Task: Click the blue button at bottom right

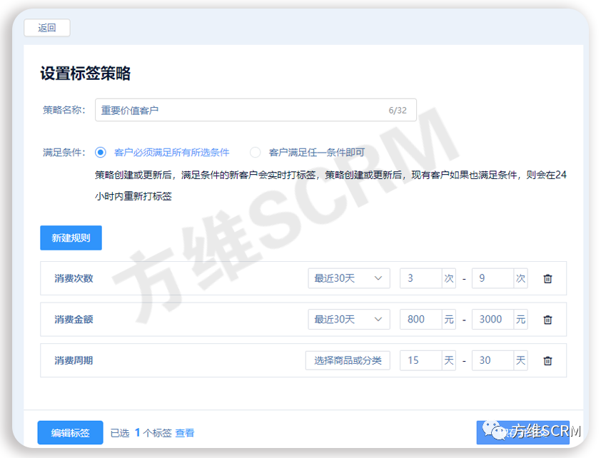Action: 522,432
